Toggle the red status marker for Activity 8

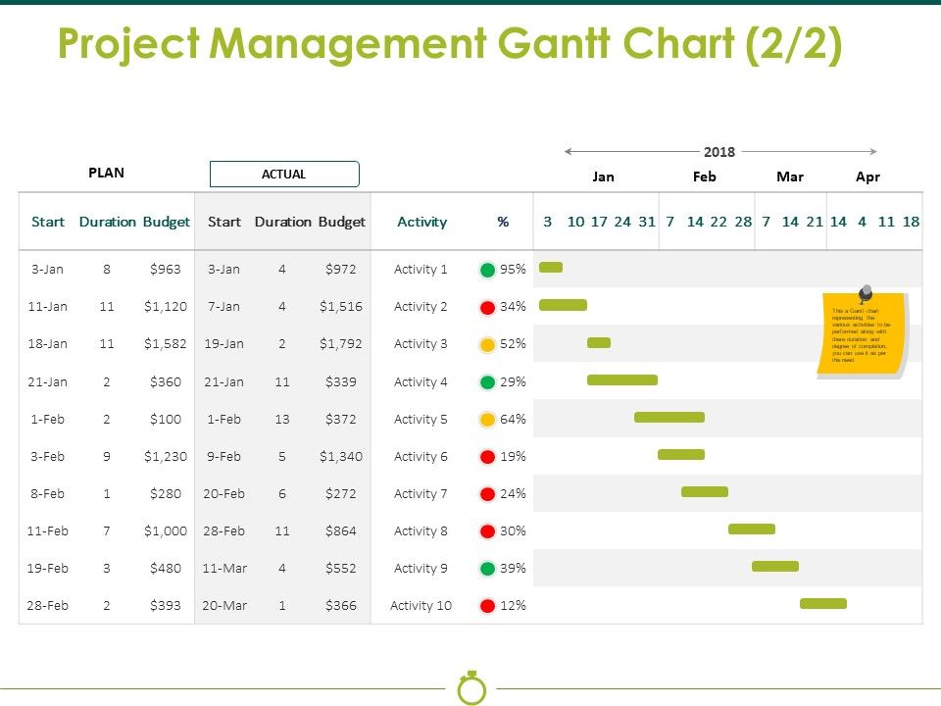488,530
